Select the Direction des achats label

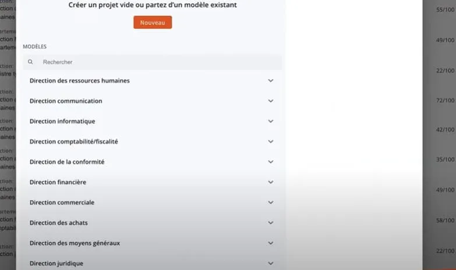[x=58, y=223]
